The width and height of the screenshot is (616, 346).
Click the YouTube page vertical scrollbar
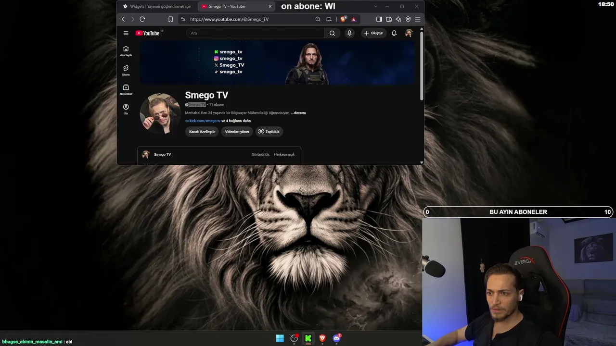[422, 66]
